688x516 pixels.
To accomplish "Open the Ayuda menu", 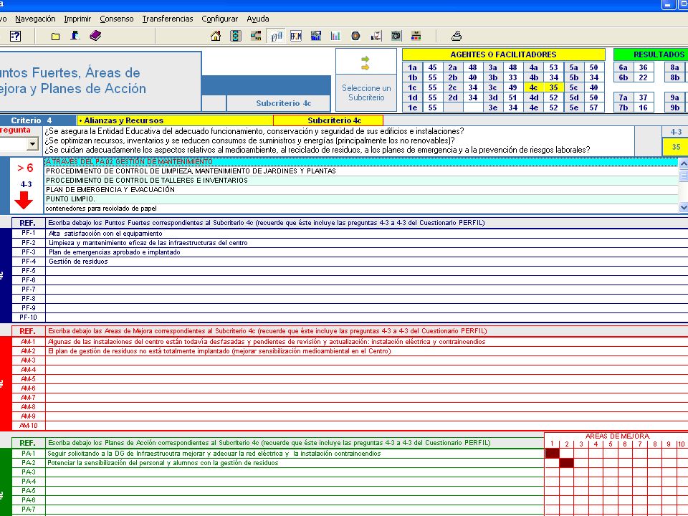I will [258, 19].
